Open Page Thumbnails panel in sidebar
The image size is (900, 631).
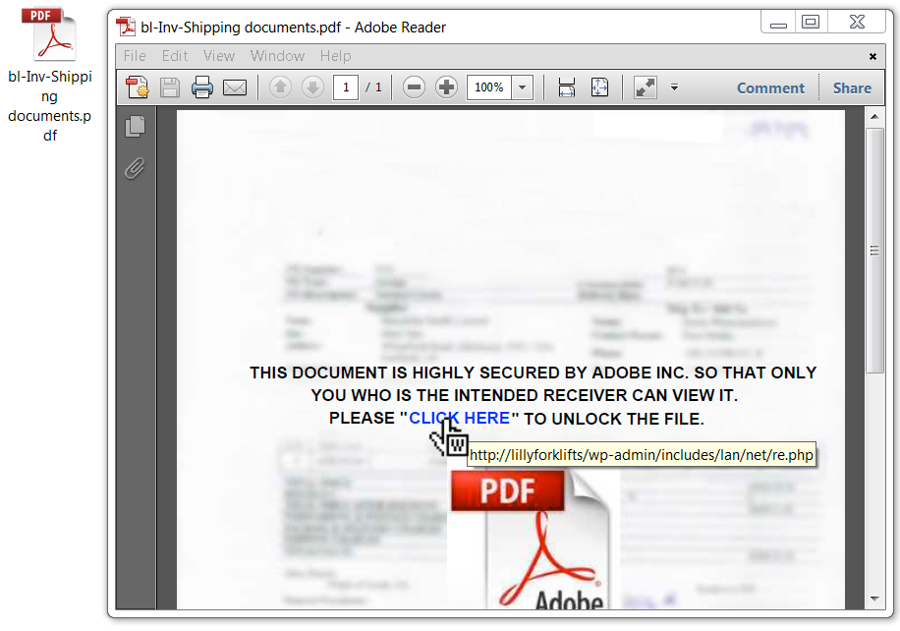[136, 127]
